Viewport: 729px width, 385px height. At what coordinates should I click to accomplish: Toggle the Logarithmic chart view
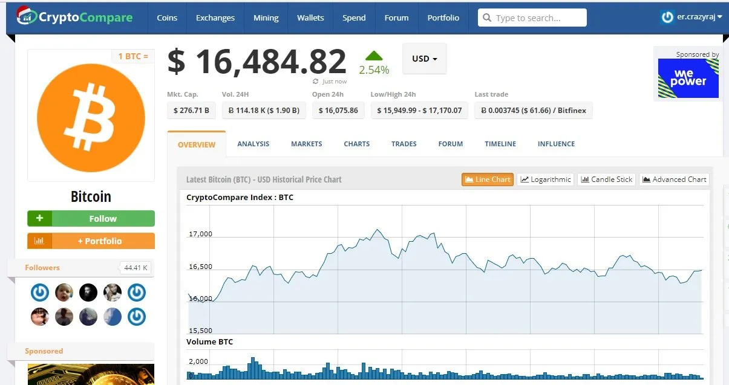(x=546, y=180)
